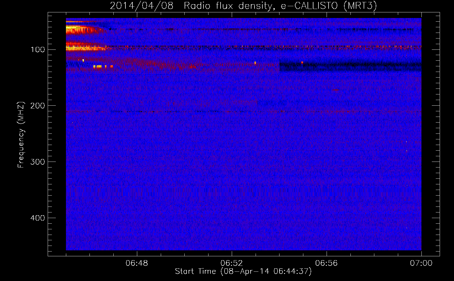Click the 06:56 time tick label
The height and width of the screenshot is (281, 454).
tap(326, 263)
